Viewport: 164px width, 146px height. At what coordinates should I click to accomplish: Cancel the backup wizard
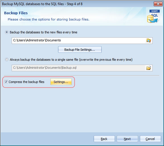[150, 139]
